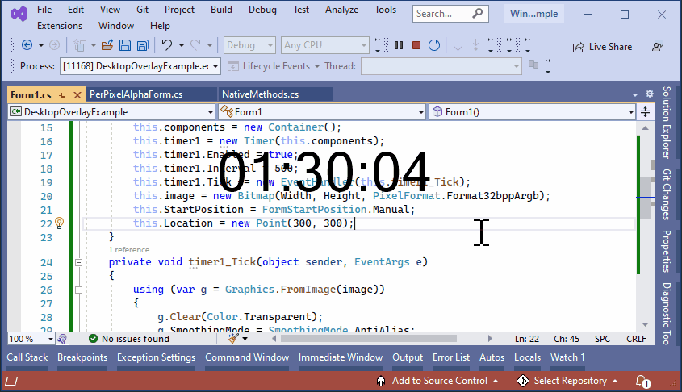Click the 1 reference CodeLens link
This screenshot has width=682, height=392.
129,250
